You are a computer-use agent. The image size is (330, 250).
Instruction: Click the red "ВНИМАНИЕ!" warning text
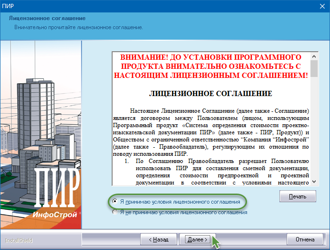[211, 66]
